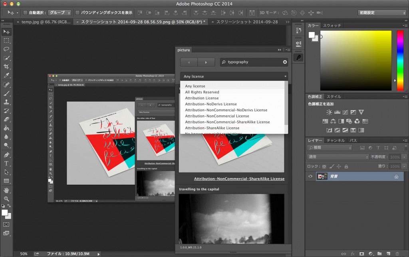The image size is (409, 257).
Task: Clear the typography search text
Action: point(285,62)
